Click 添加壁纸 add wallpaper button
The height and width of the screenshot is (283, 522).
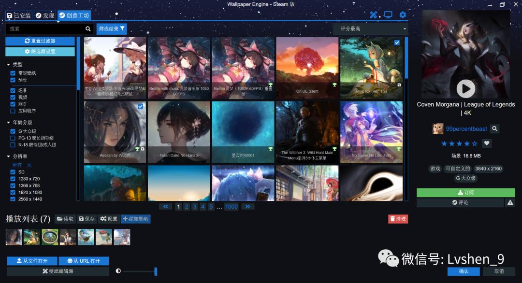135,219
